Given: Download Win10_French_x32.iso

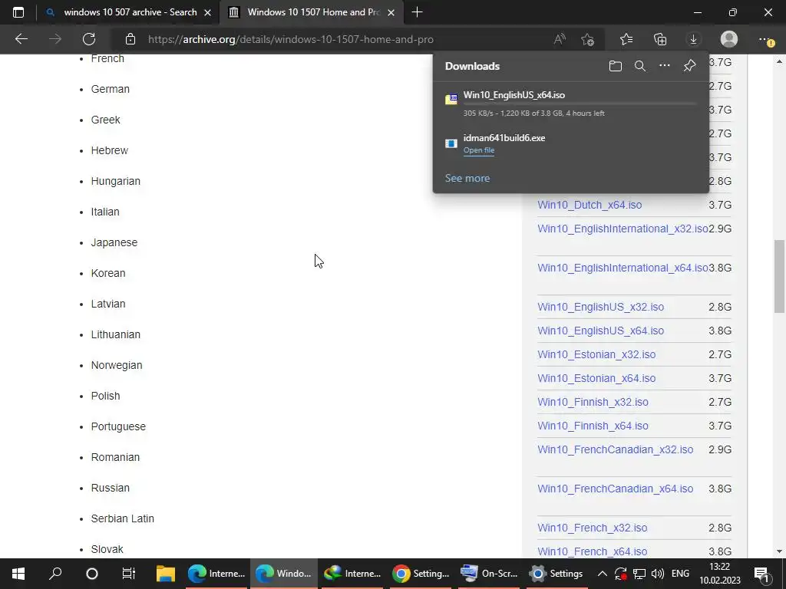Looking at the screenshot, I should point(593,528).
